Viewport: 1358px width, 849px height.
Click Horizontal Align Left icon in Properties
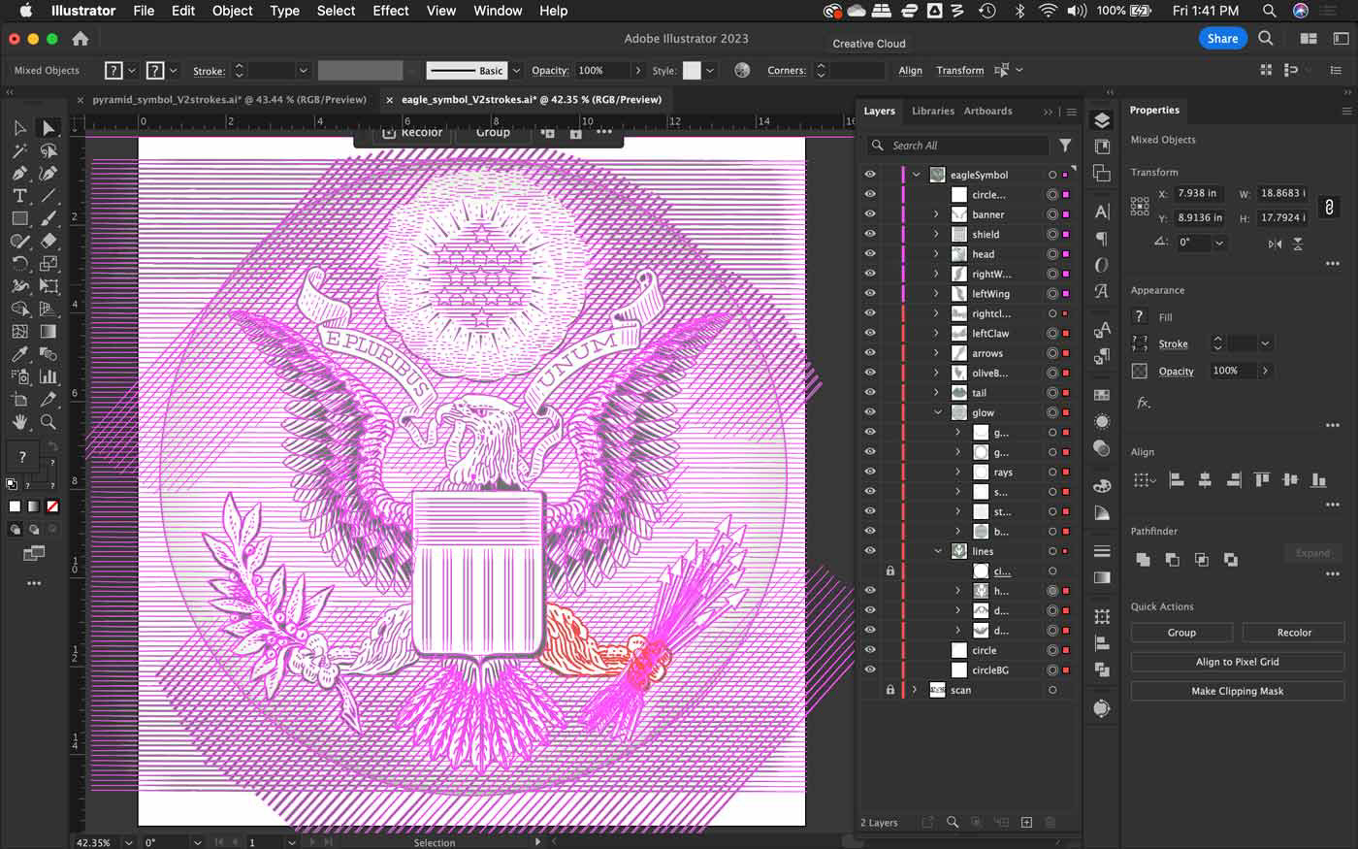[x=1176, y=479]
